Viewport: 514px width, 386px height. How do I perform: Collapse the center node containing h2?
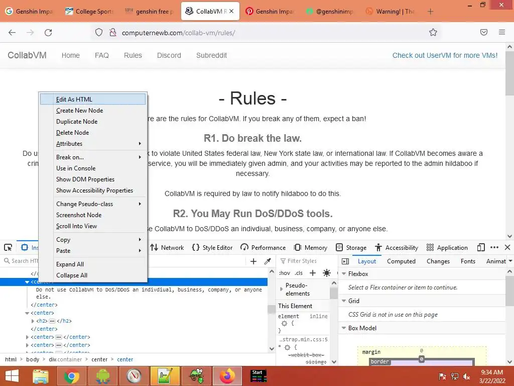(x=27, y=313)
